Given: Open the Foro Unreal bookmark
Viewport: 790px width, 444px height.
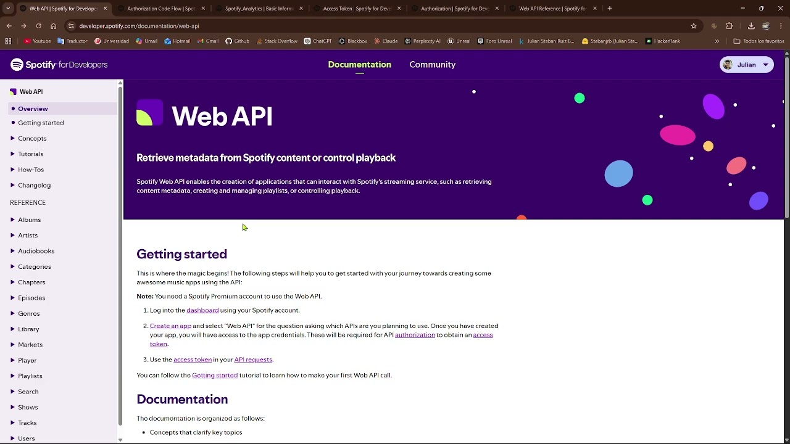Looking at the screenshot, I should pos(494,41).
